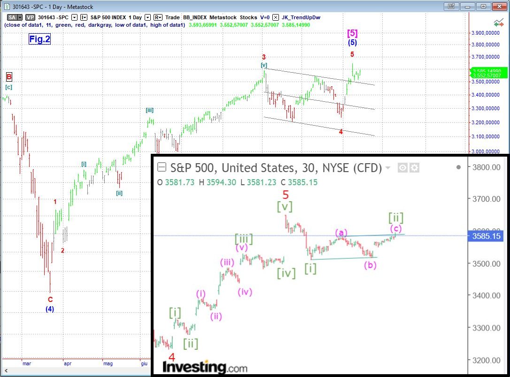The width and height of the screenshot is (510, 377).
Task: Click the grey status dot in Investing chart
Action: (459, 167)
